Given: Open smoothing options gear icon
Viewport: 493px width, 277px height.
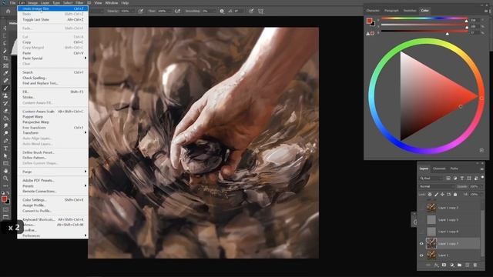Looking at the screenshot, I should 222,11.
